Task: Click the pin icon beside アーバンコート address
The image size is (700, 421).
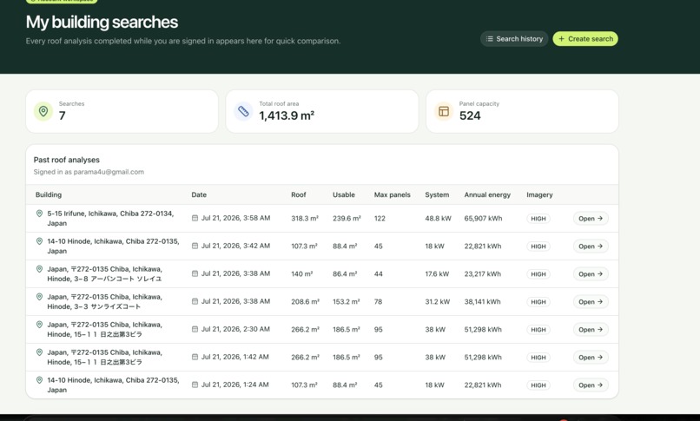Action: pyautogui.click(x=39, y=269)
